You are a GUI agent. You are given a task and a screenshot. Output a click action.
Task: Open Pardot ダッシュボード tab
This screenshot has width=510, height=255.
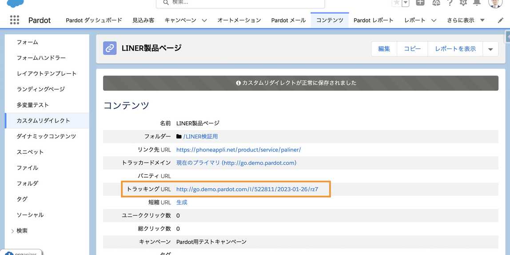pyautogui.click(x=94, y=20)
